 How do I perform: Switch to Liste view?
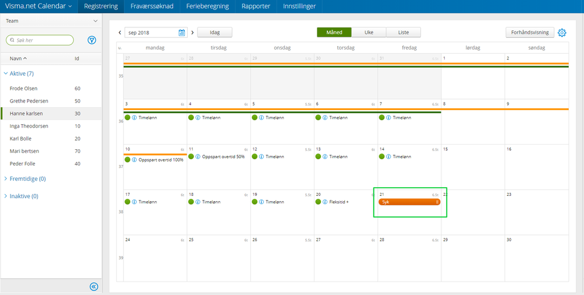pyautogui.click(x=403, y=32)
